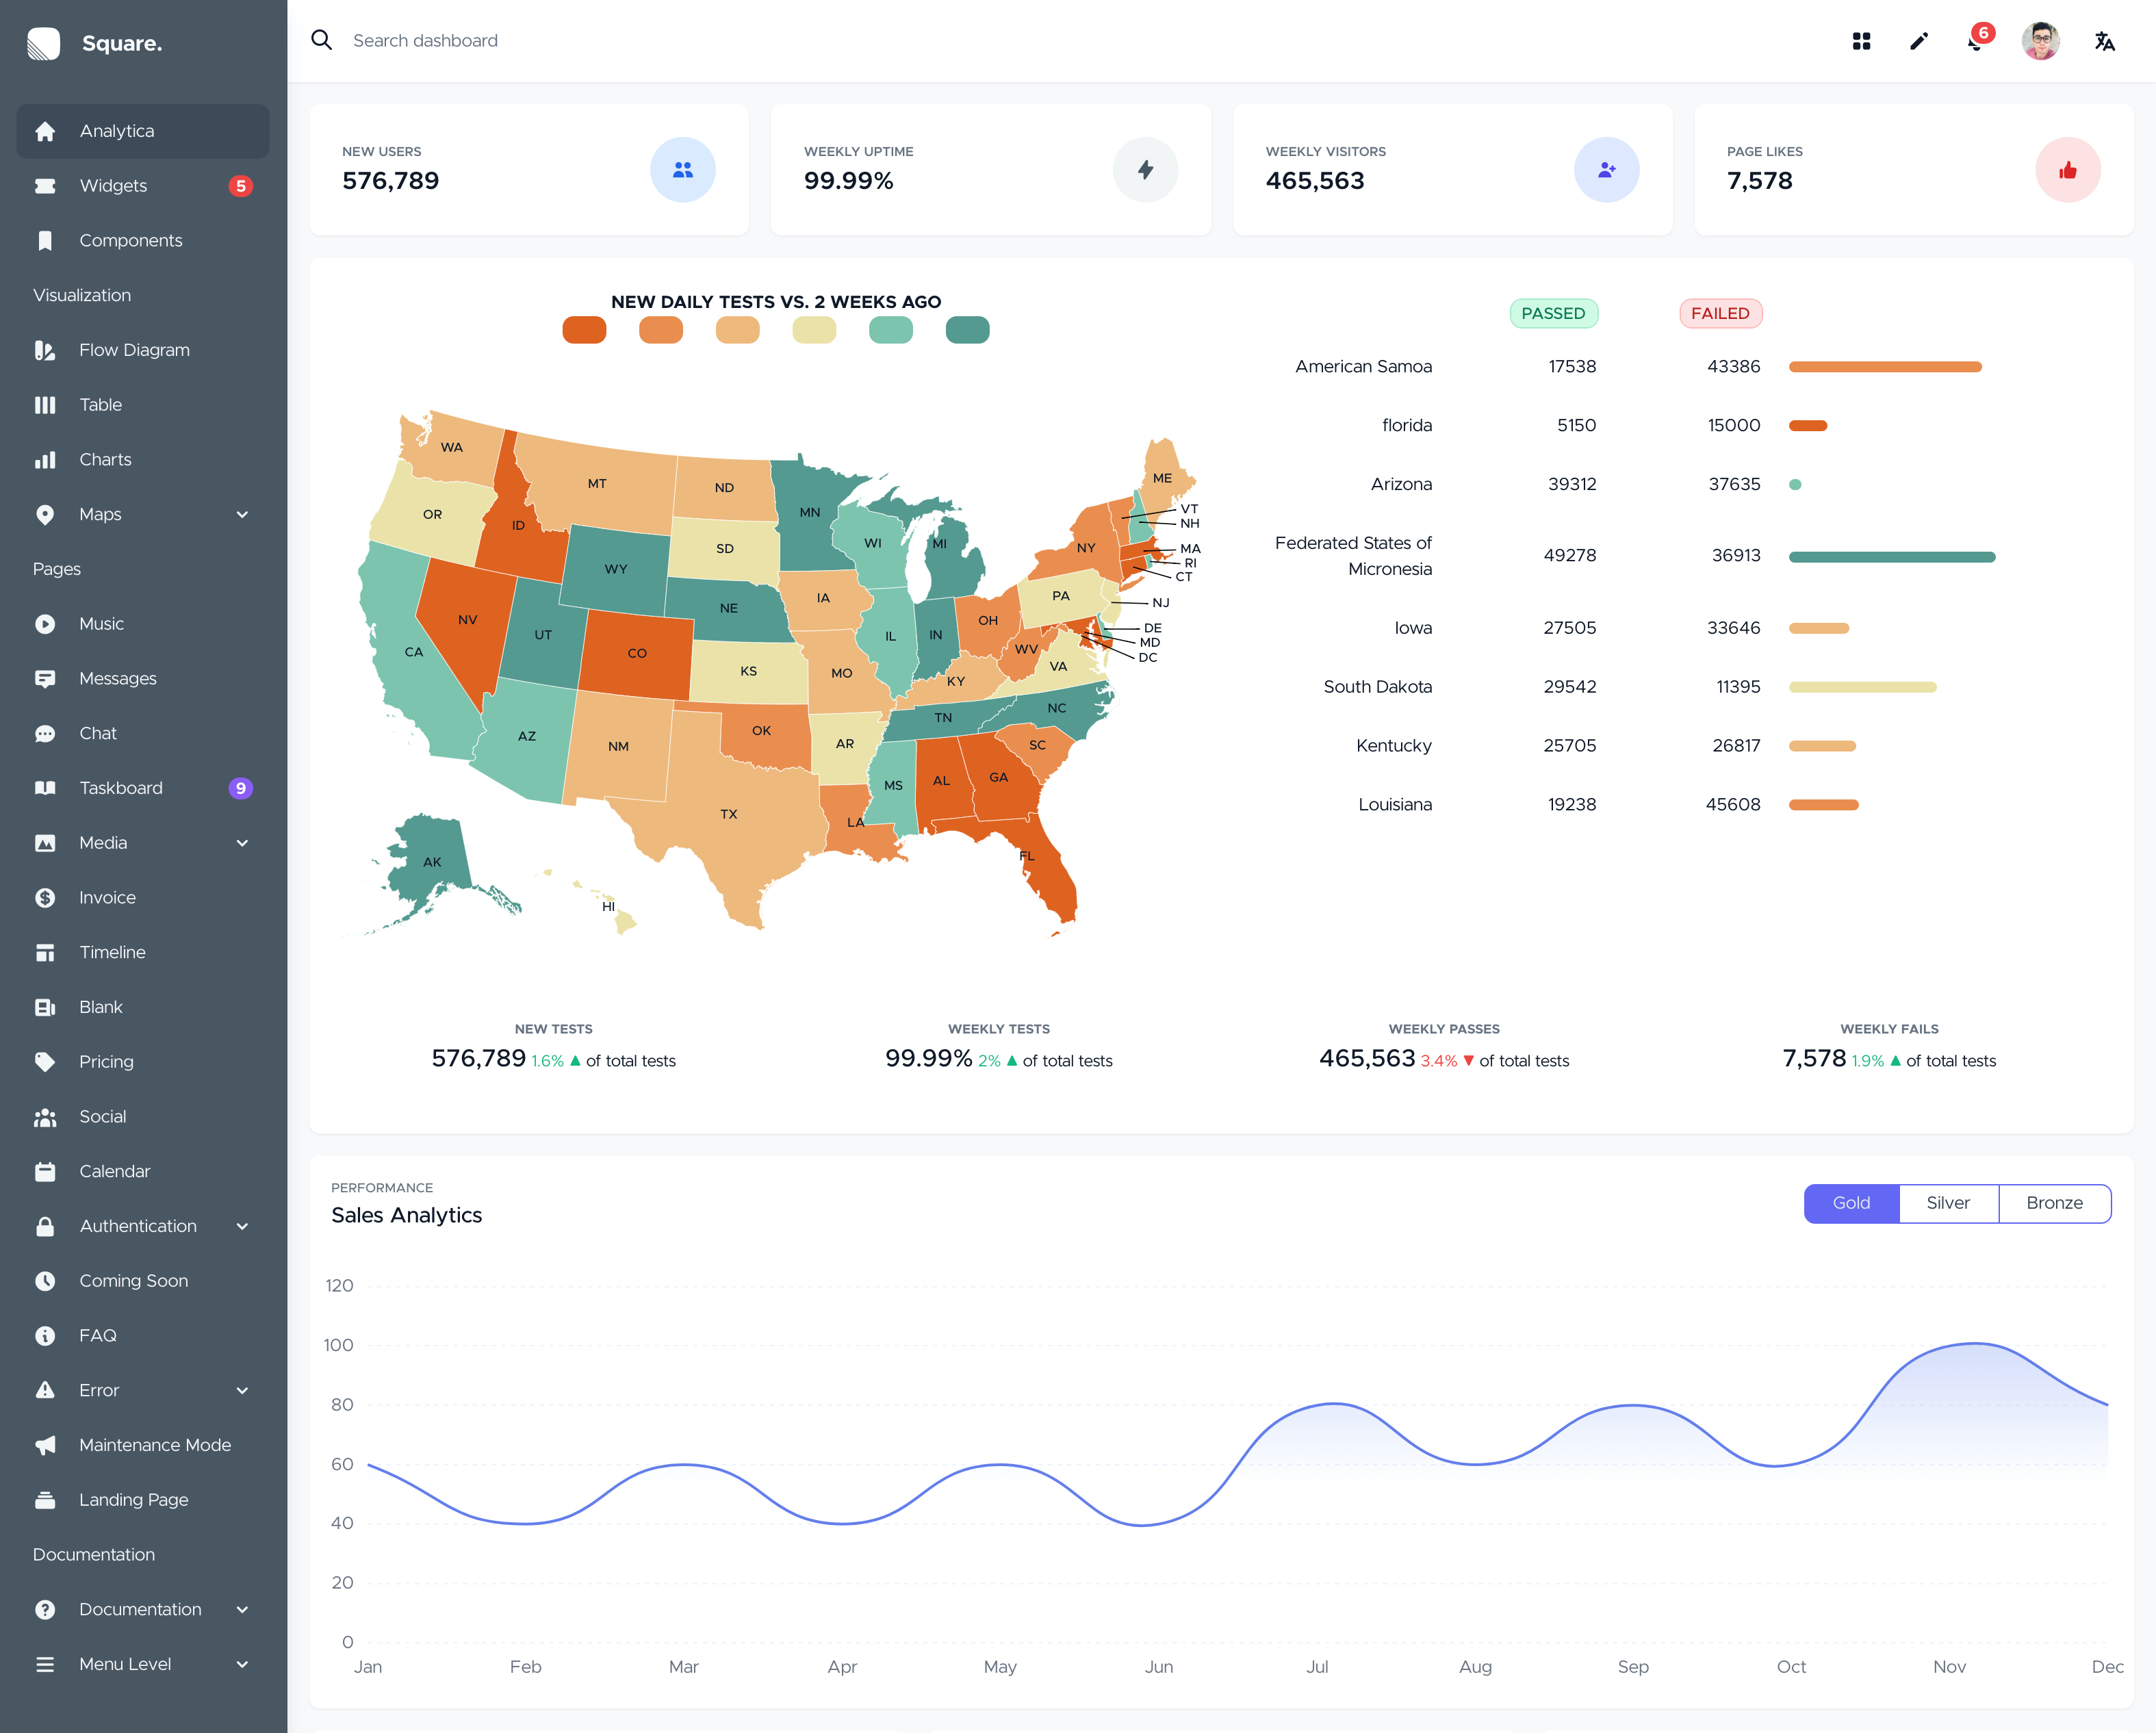Viewport: 2156px width, 1733px height.
Task: Switch to Bronze performance view
Action: click(x=2054, y=1203)
